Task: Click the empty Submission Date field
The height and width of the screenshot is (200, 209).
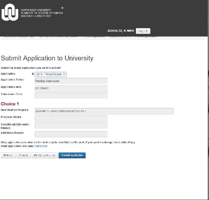Action: click(x=71, y=95)
